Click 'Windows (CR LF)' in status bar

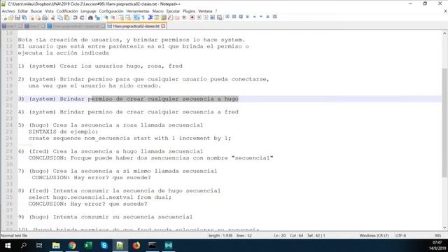click(x=374, y=236)
